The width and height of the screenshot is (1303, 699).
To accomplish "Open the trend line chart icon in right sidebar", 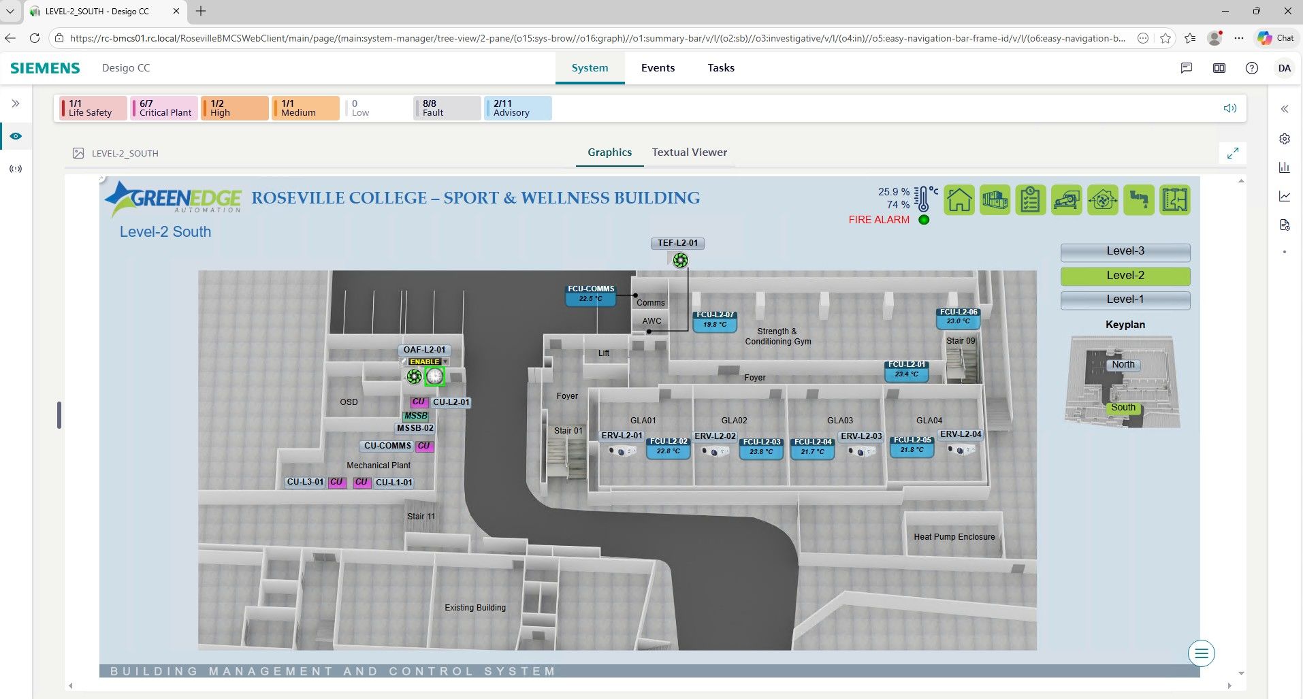I will coord(1285,196).
